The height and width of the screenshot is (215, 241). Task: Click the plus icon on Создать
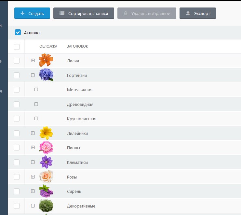[x=22, y=13]
